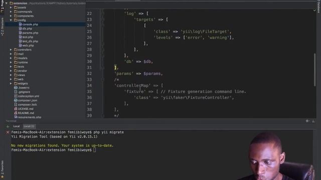Click the params.php file icon
321x180 pixels.
(x=20, y=32)
